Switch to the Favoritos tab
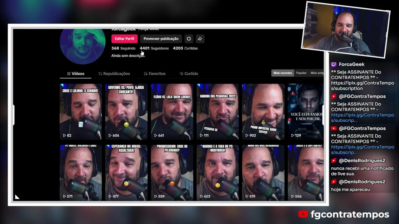Screen dimensions: 399x224 [x=155, y=74]
